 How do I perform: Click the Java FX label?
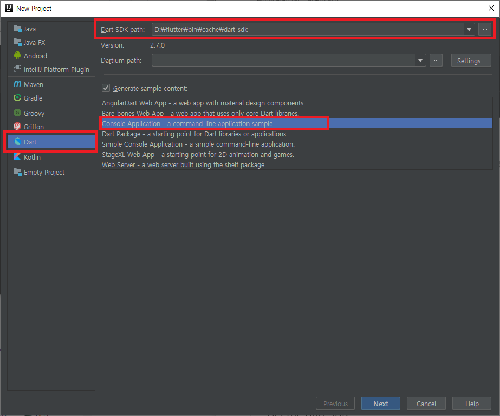(35, 42)
